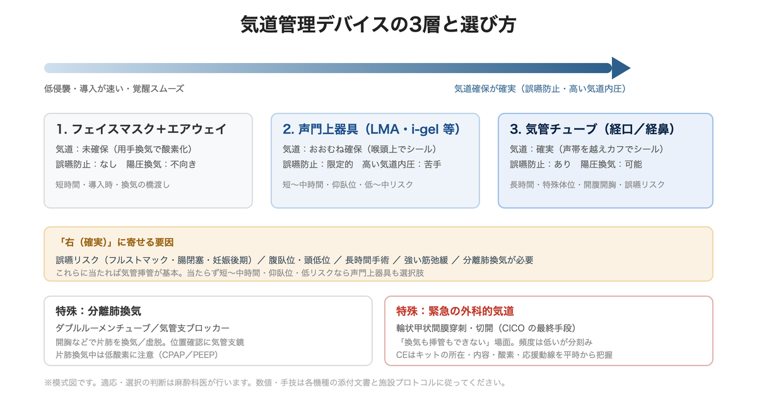
Task: Click the note 長時間・特殊体位・開腹開胸・誤嚥リスク
Action: [587, 185]
